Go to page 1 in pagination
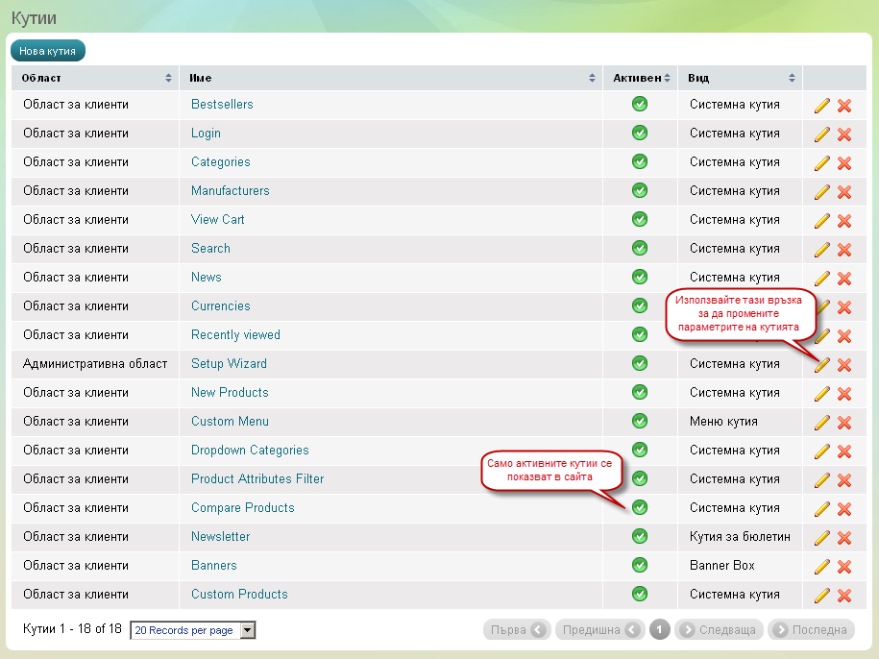This screenshot has height=659, width=879. pos(659,630)
